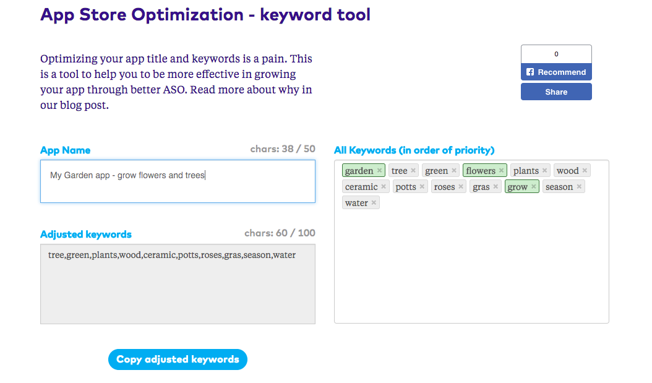
Task: Activate the "plants" keyword tag
Action: point(526,171)
